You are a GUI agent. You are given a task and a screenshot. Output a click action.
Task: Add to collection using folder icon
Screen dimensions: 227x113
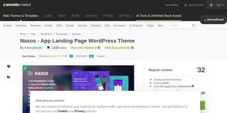pyautogui.click(x=9, y=77)
